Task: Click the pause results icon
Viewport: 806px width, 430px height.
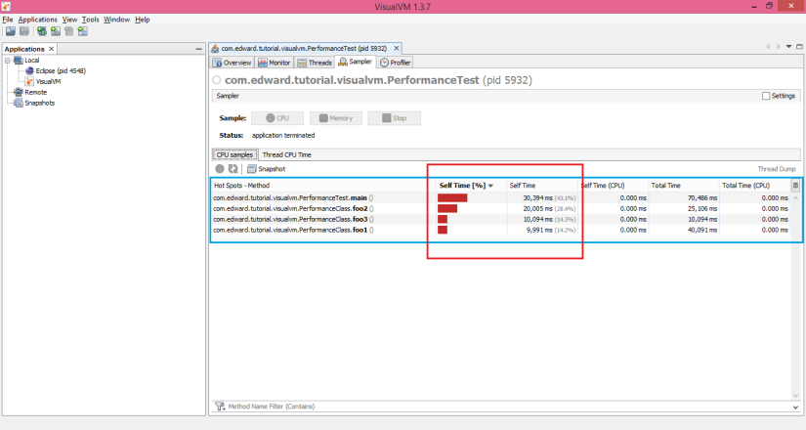Action: click(220, 169)
